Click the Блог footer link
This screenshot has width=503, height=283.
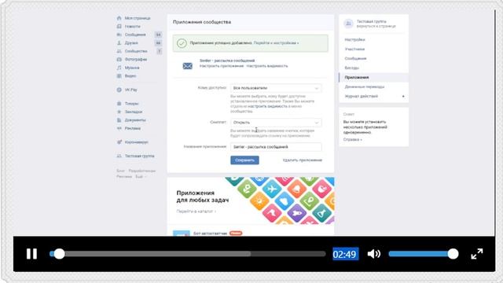click(x=120, y=171)
